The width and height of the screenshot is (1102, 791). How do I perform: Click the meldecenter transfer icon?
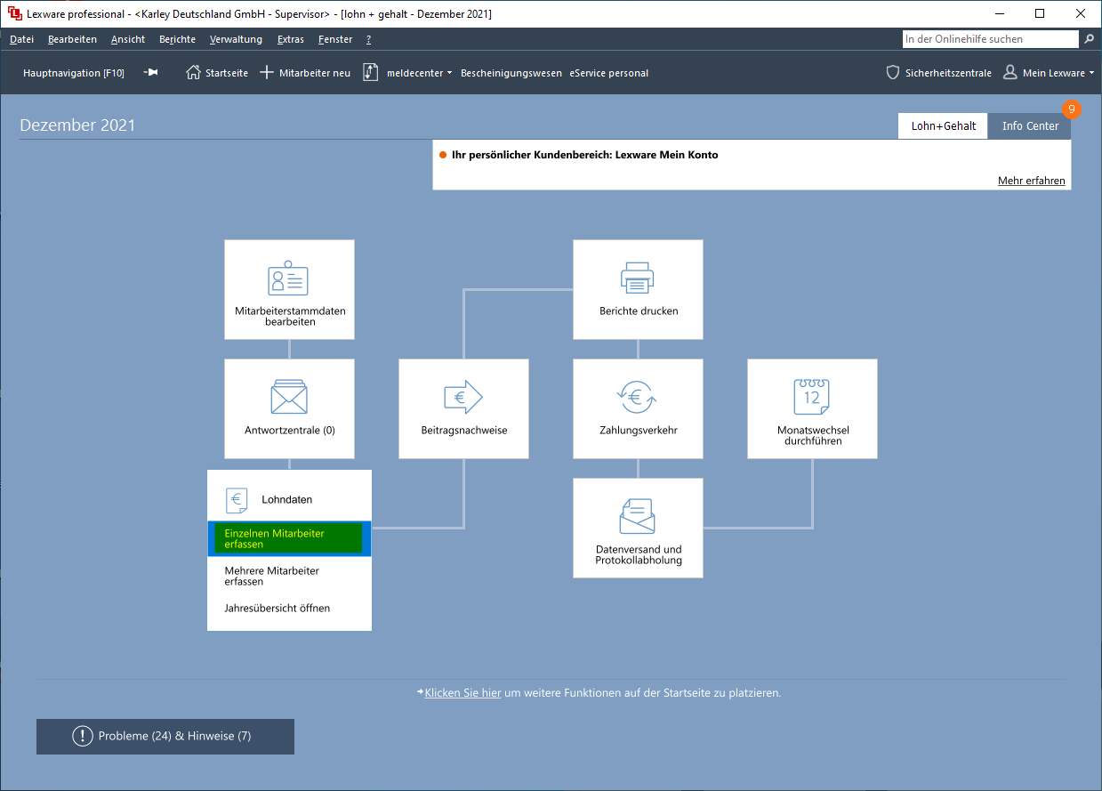371,73
